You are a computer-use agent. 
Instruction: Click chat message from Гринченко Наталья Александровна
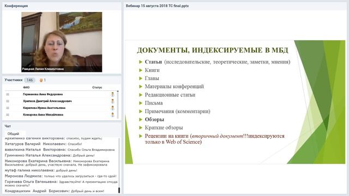50,155
